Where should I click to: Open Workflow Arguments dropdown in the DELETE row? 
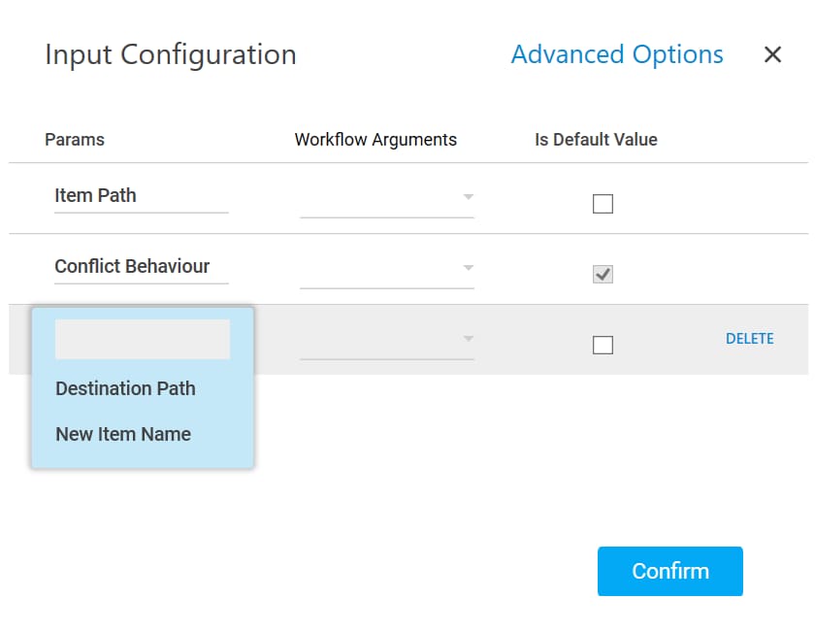(386, 339)
